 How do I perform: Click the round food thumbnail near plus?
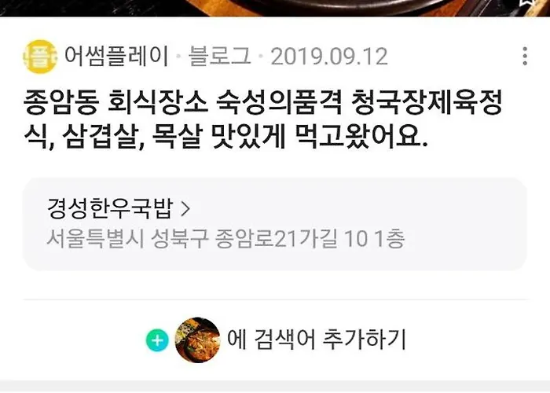coord(197,340)
